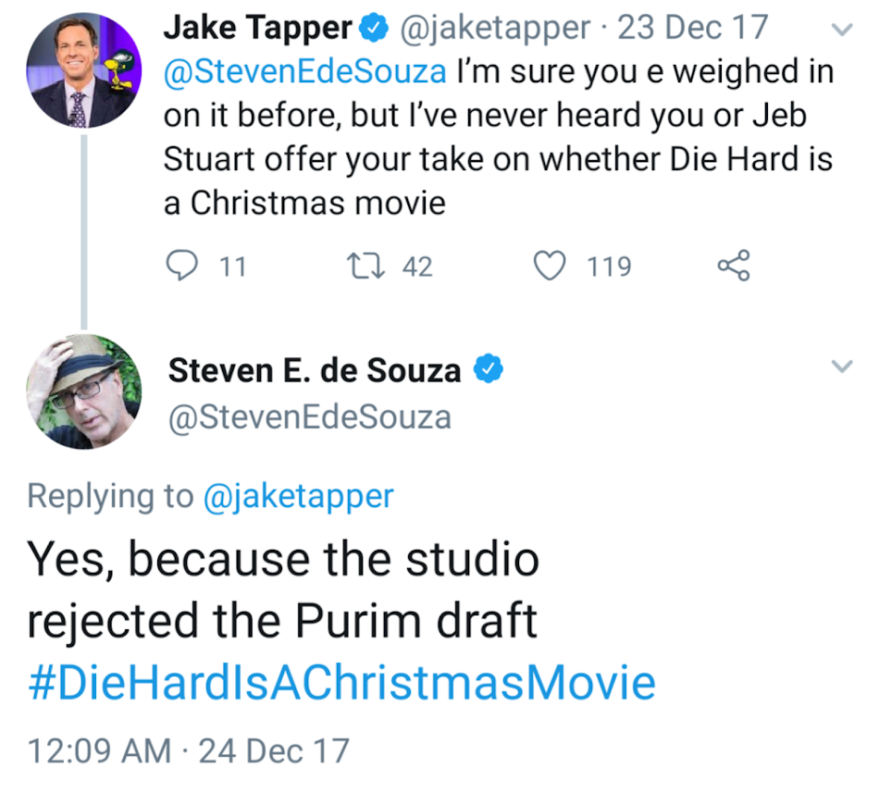
Task: Click the Jake Tapper display name
Action: pyautogui.click(x=256, y=29)
